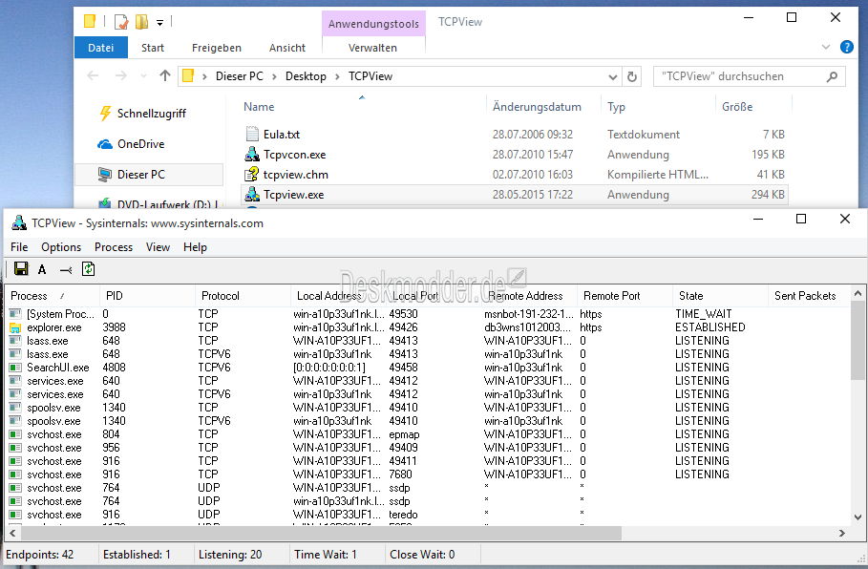Select the ESTABLISHED state cell
Viewport: 868px width, 569px height.
tap(710, 327)
